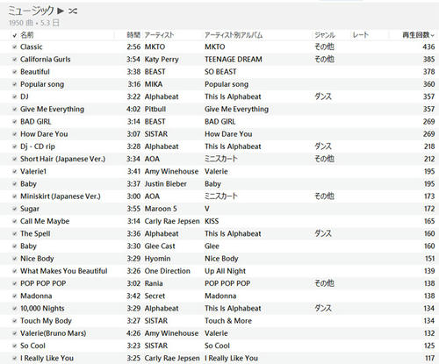Sort by 名前 column header
The height and width of the screenshot is (364, 439).
[27, 35]
